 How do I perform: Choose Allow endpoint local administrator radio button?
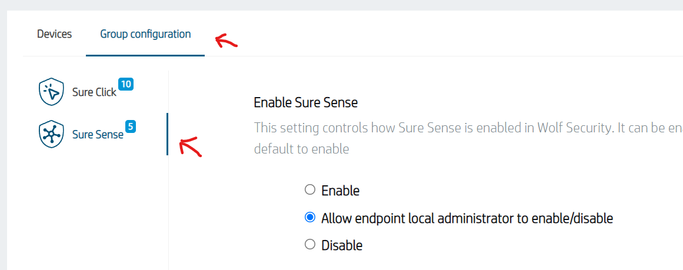(x=310, y=218)
